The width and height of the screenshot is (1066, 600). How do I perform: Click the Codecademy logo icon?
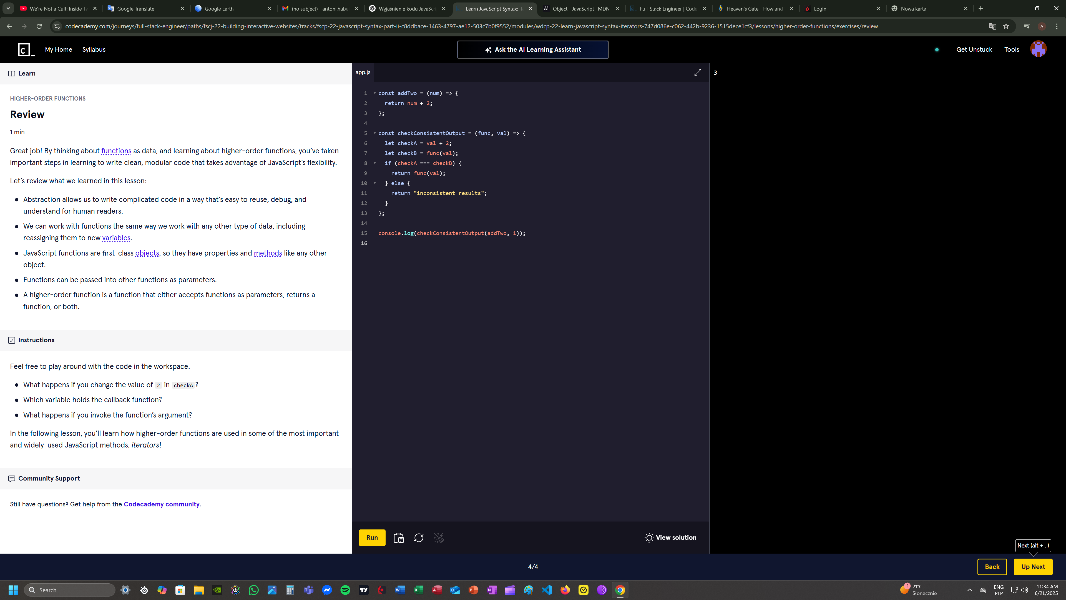point(26,50)
